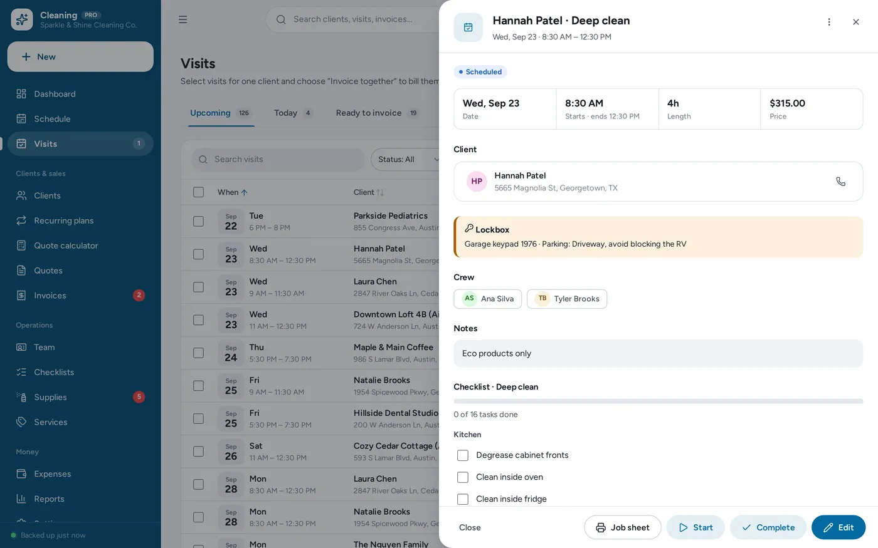
Task: Open Checklists in the sidebar
Action: coord(80,373)
